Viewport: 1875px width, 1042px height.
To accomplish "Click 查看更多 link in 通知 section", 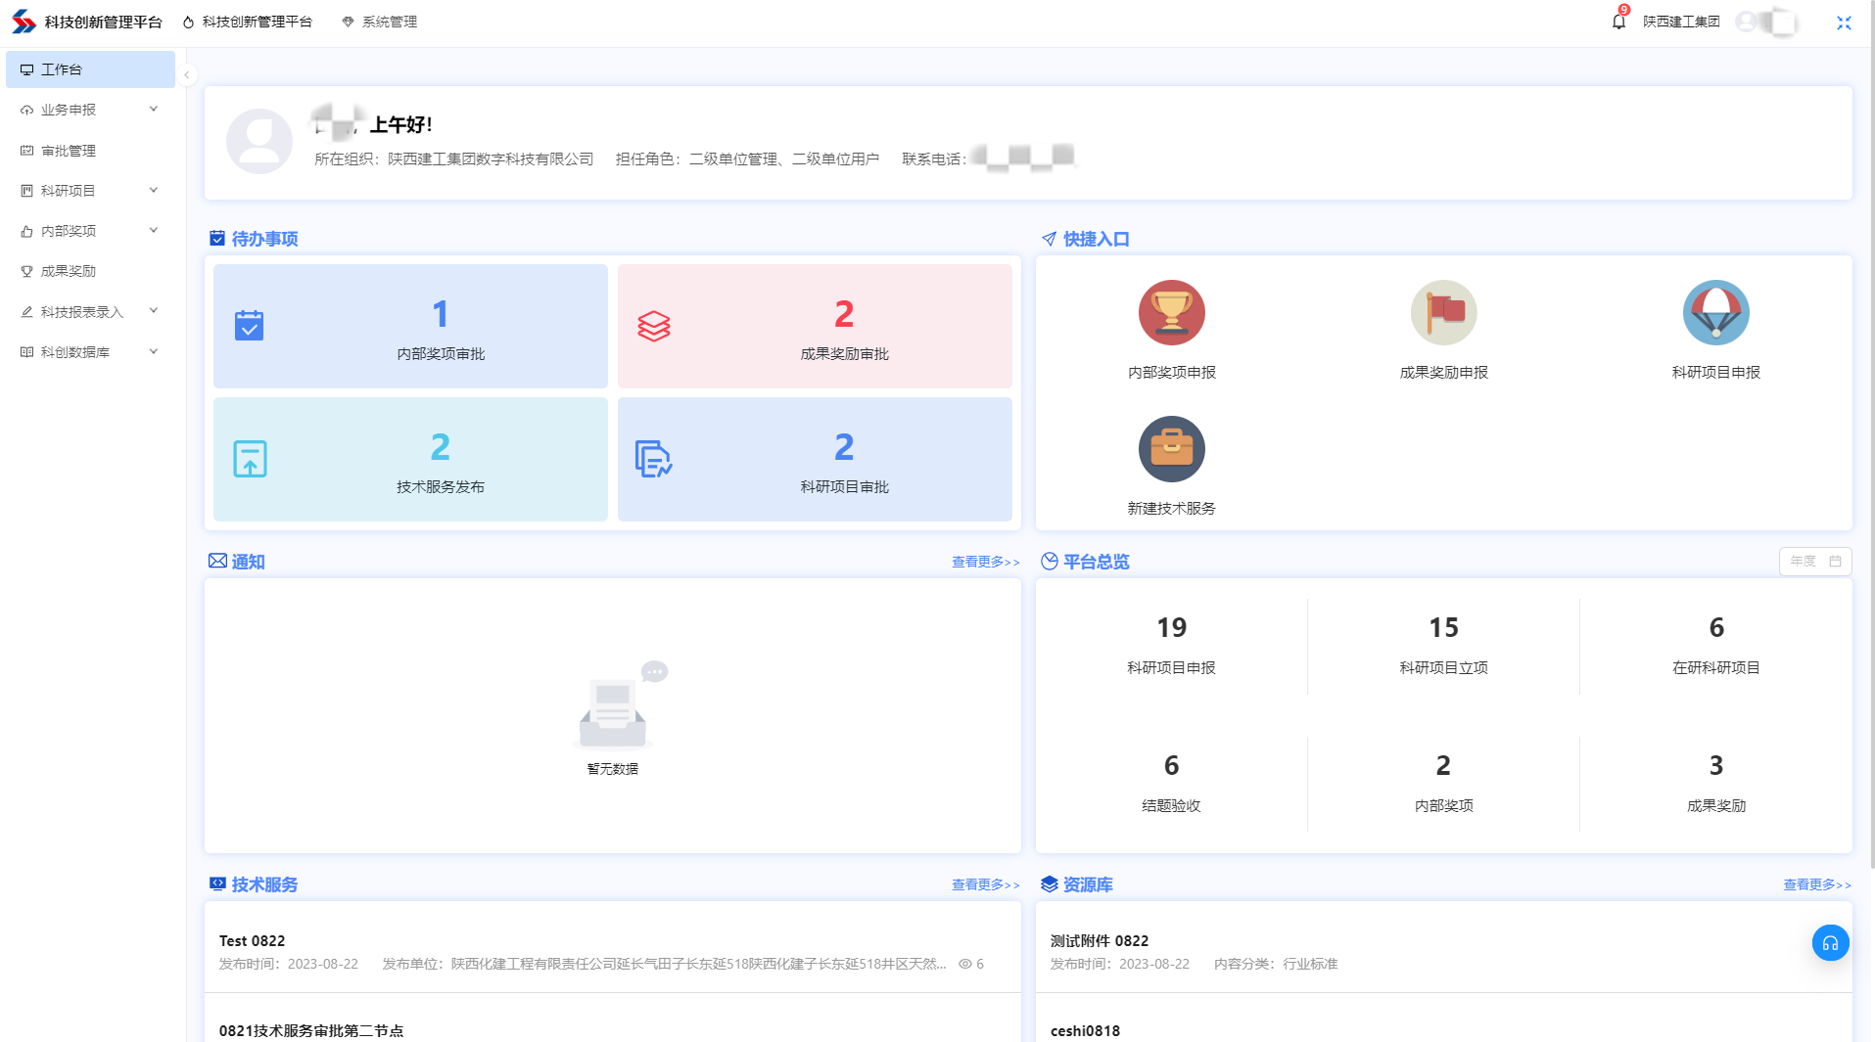I will (x=985, y=562).
